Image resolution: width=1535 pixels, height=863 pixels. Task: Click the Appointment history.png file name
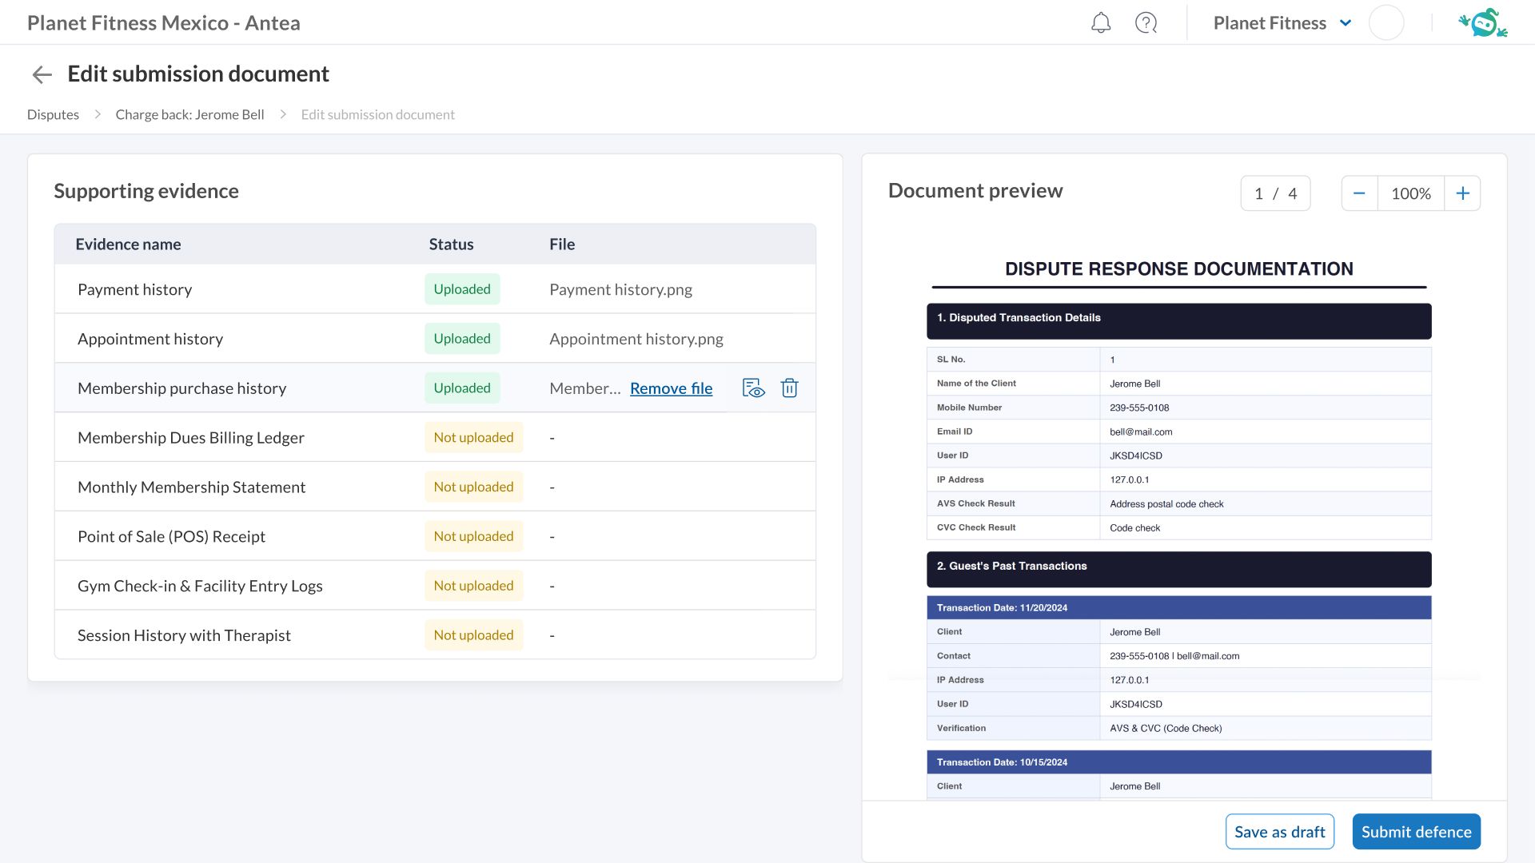coord(636,339)
